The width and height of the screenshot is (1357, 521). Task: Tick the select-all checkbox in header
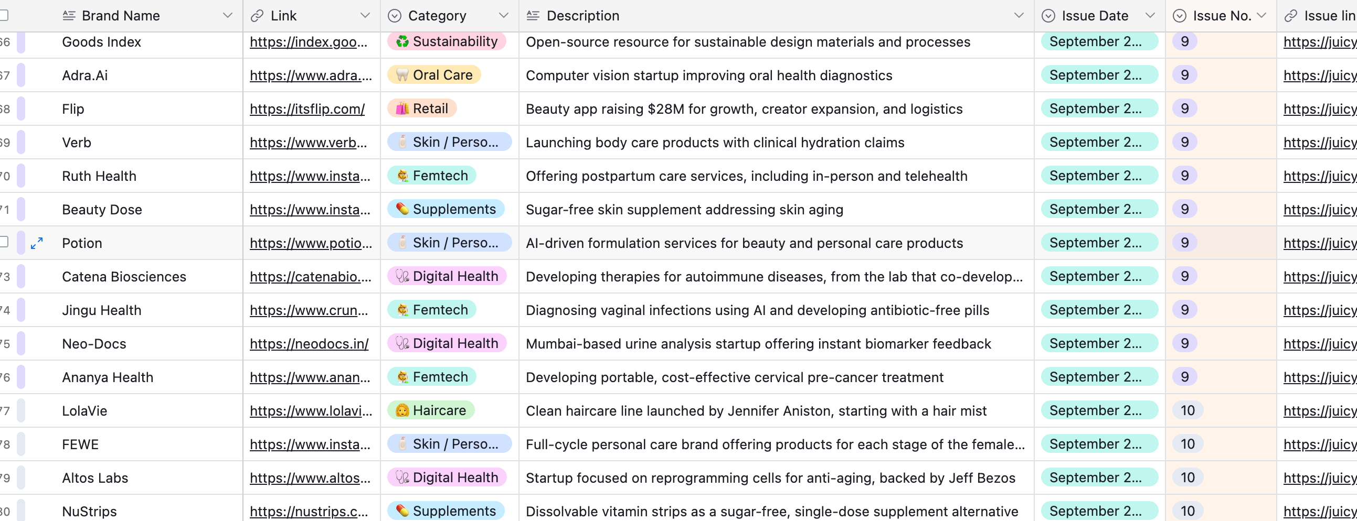[3, 15]
